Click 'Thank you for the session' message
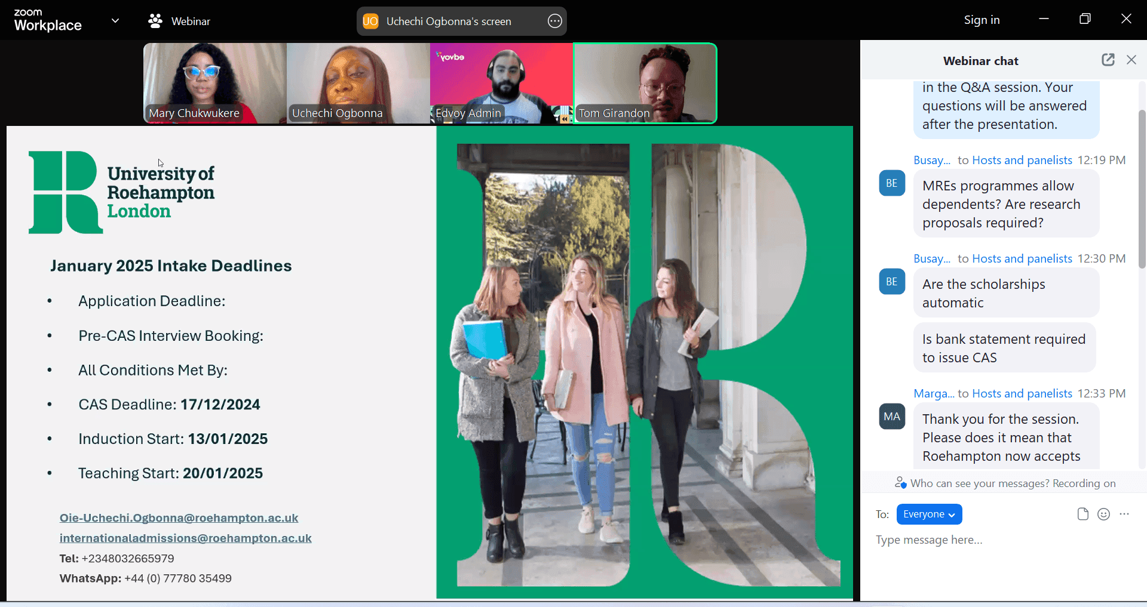The height and width of the screenshot is (607, 1147). tap(1007, 437)
